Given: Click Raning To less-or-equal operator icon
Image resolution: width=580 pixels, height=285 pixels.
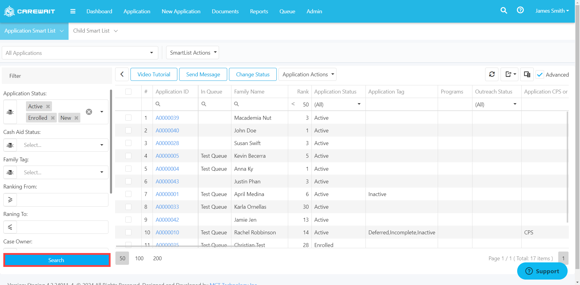Looking at the screenshot, I should point(10,227).
